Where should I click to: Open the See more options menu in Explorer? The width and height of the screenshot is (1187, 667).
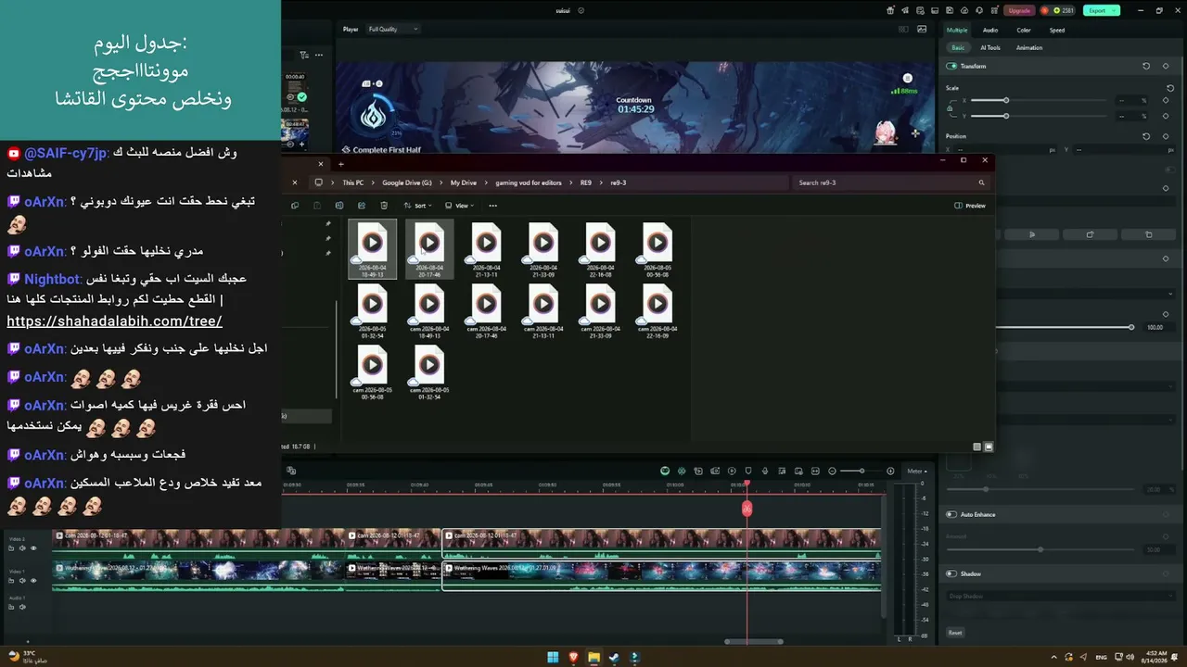tap(492, 206)
